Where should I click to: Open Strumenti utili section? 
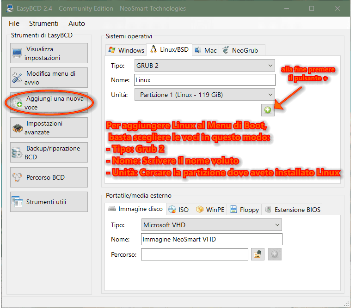click(49, 202)
